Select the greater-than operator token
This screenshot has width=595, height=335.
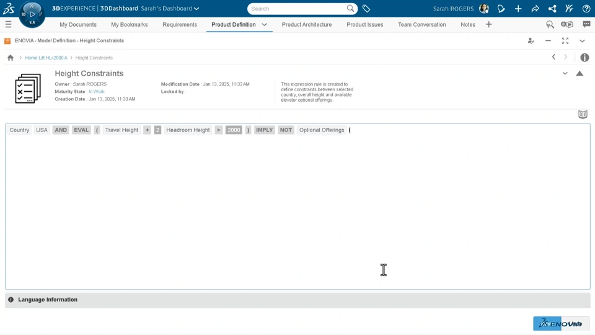point(219,130)
